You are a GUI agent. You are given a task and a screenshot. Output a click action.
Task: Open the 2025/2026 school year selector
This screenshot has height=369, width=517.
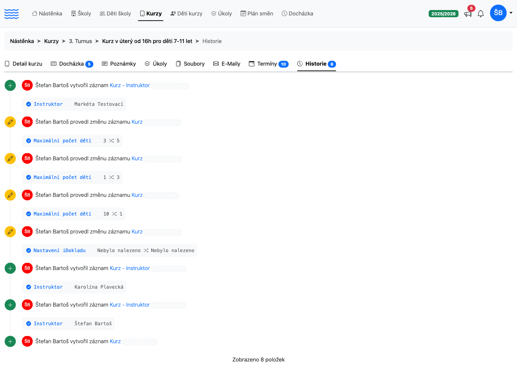coord(443,14)
